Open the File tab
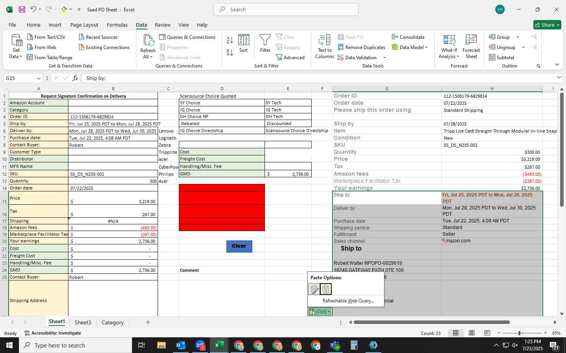Viewport: 566px width, 353px height. tap(12, 25)
